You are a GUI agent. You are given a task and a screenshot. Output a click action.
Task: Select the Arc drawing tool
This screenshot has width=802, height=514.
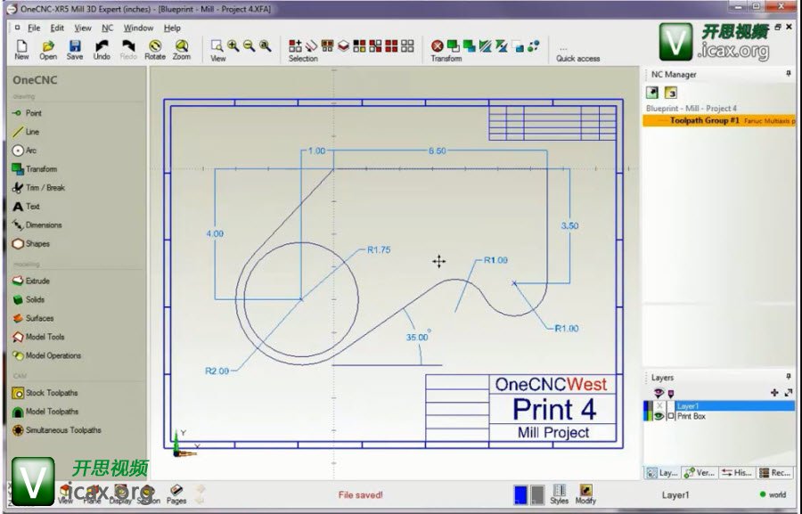tap(24, 151)
